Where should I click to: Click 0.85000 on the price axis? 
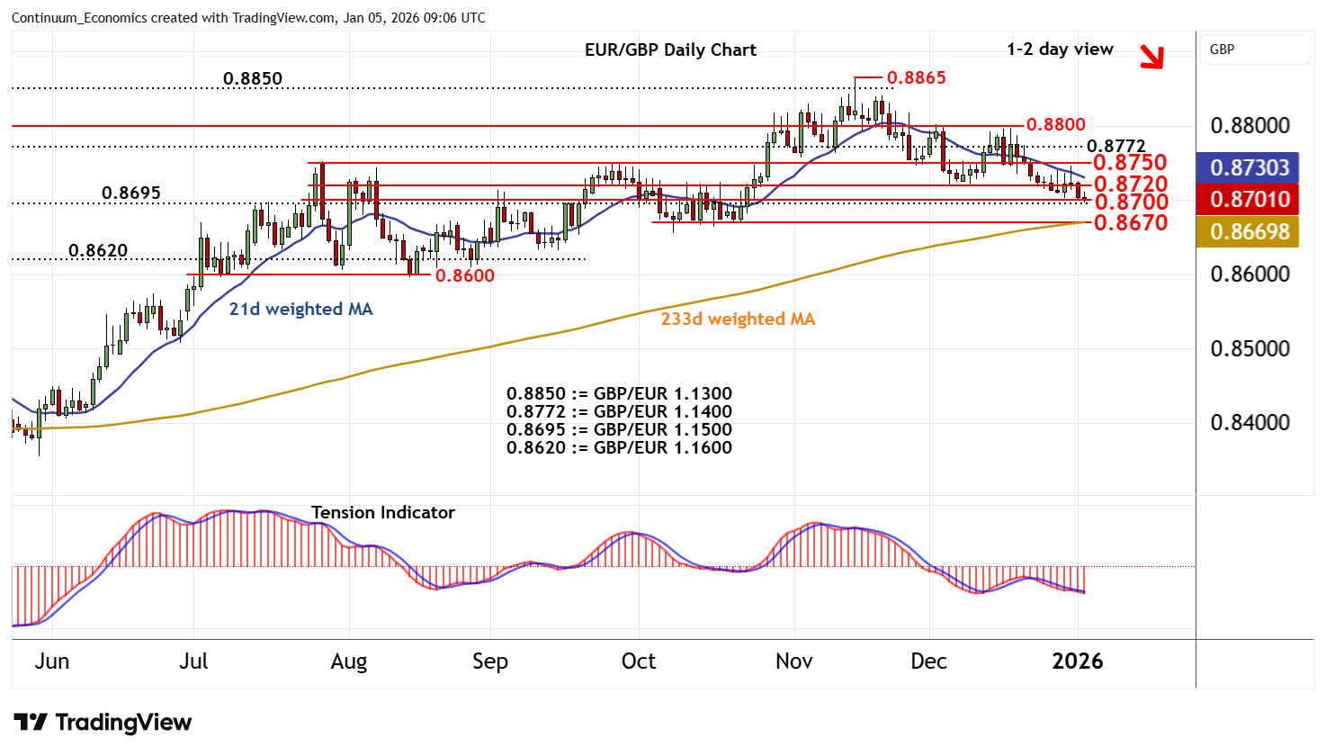(1250, 348)
